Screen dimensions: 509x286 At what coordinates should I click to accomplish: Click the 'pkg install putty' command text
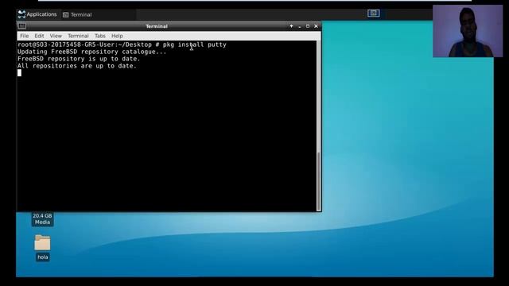(x=194, y=44)
